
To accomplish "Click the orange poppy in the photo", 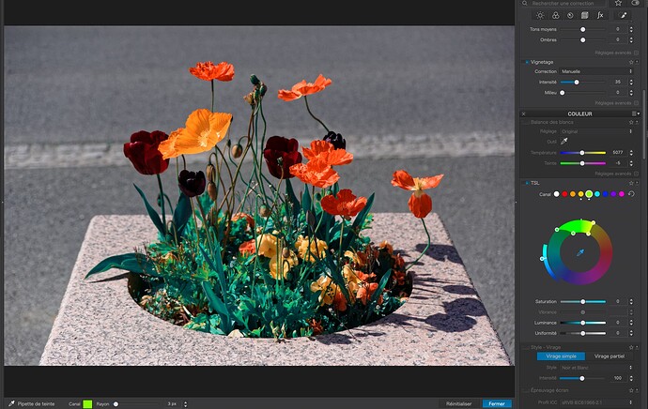I will [x=196, y=133].
